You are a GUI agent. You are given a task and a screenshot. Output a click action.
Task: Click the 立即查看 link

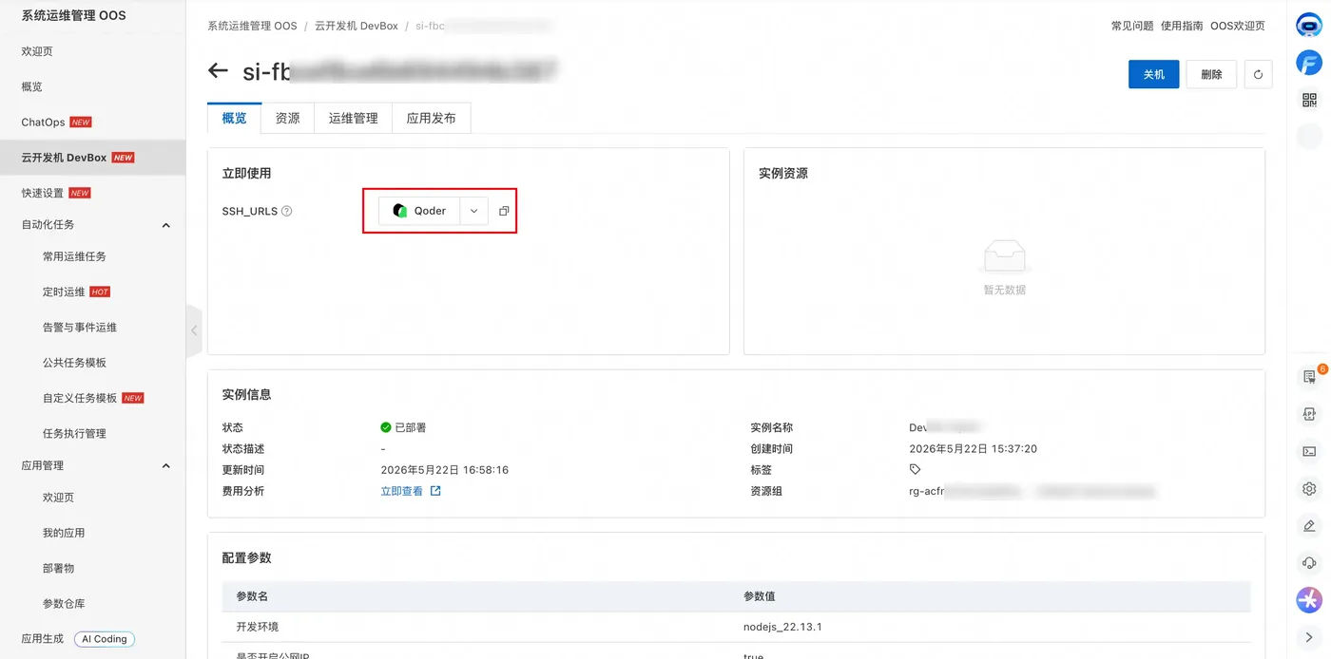(401, 491)
